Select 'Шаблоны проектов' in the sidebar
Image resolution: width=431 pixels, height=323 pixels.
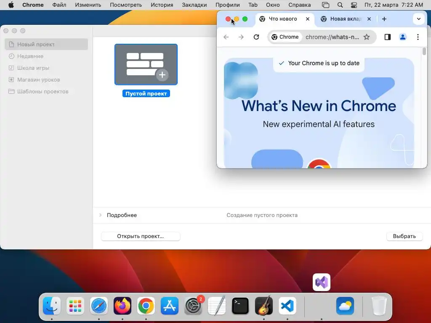46,91
